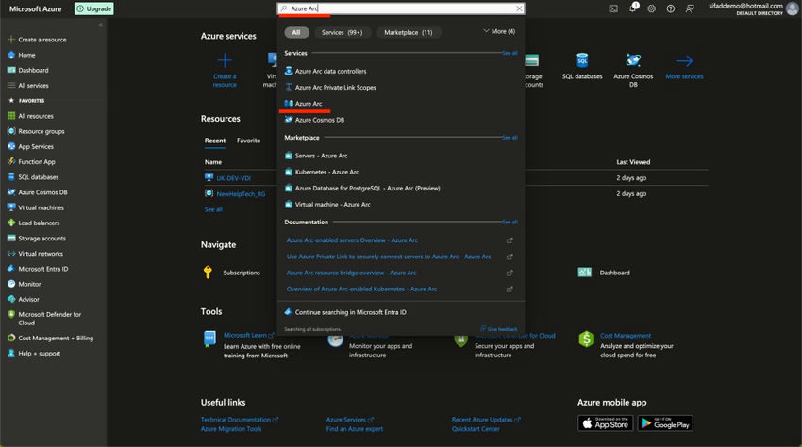
Task: Open Use Azure Private Link documentation link
Action: (x=388, y=257)
